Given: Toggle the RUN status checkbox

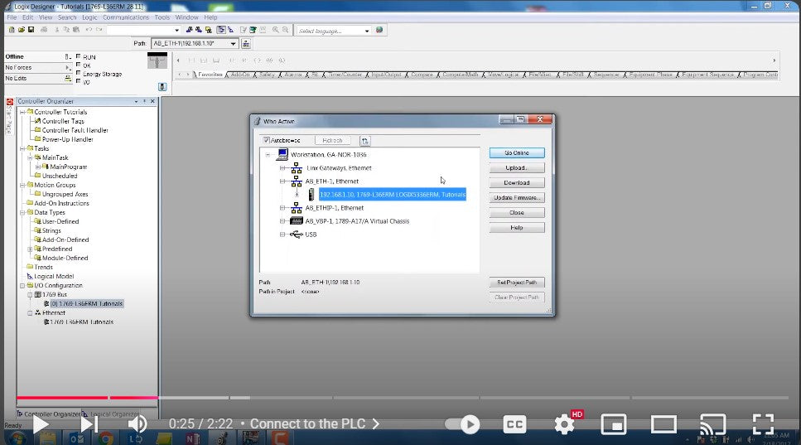Looking at the screenshot, I should coord(79,57).
